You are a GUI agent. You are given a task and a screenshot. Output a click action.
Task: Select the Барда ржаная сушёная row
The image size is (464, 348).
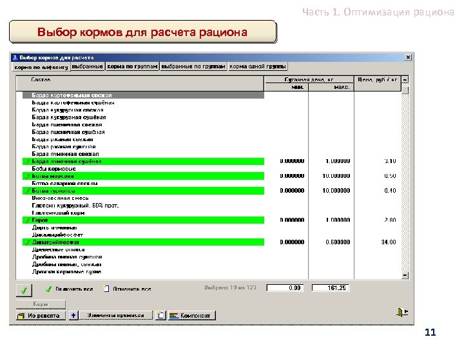143,147
